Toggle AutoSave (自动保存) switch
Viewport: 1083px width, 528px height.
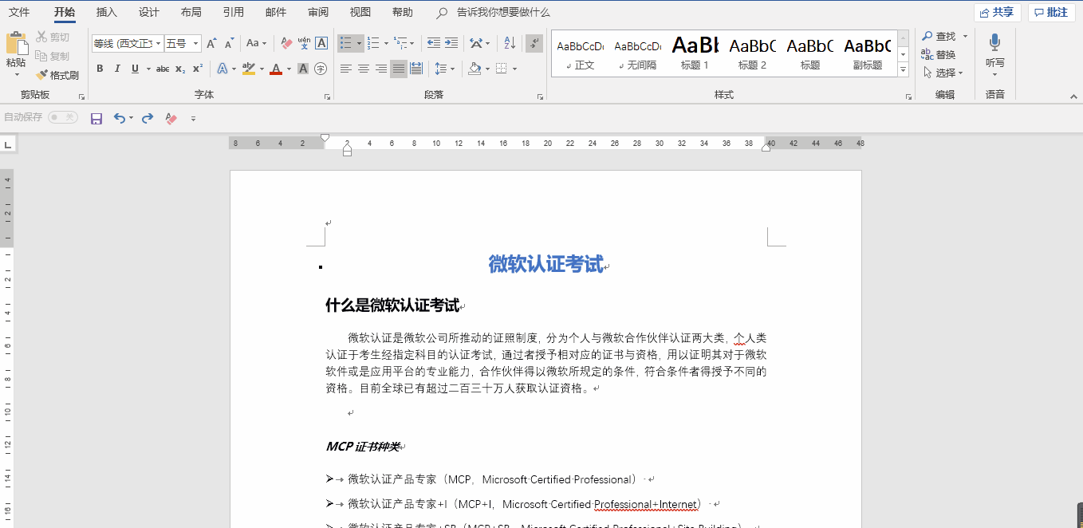click(x=62, y=117)
